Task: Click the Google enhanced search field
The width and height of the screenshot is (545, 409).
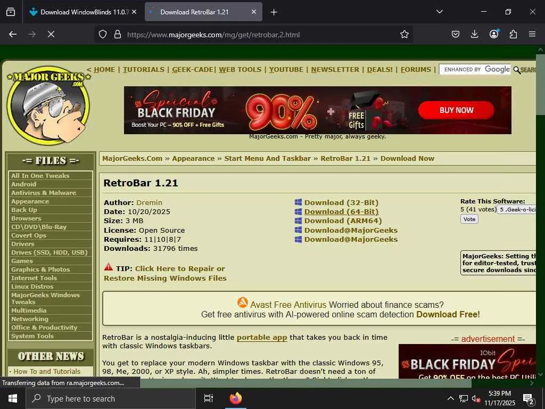Action: pyautogui.click(x=475, y=70)
